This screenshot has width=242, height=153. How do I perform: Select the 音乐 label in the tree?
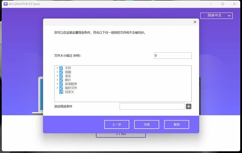[68, 76]
